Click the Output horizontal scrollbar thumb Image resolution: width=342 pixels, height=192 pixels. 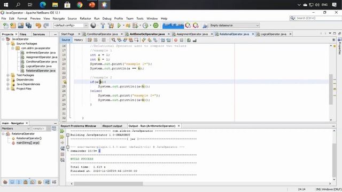(x=108, y=183)
